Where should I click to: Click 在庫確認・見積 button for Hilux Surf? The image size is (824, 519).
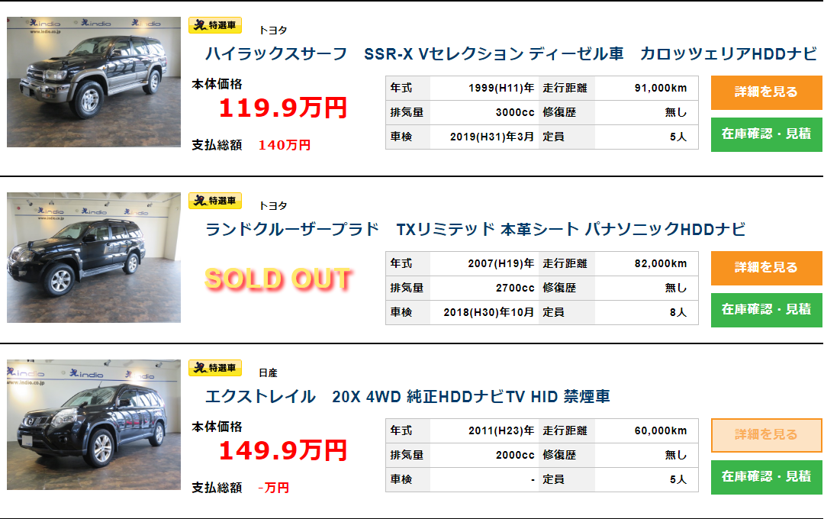766,134
